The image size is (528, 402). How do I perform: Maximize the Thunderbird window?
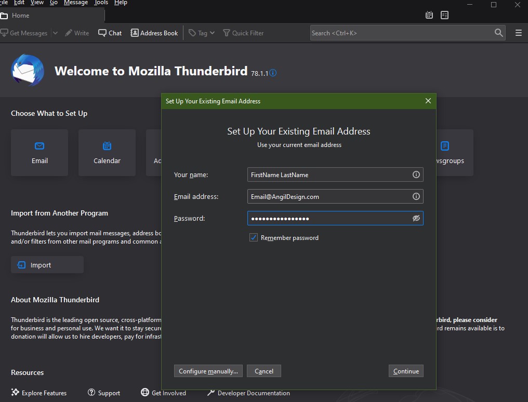coord(494,5)
